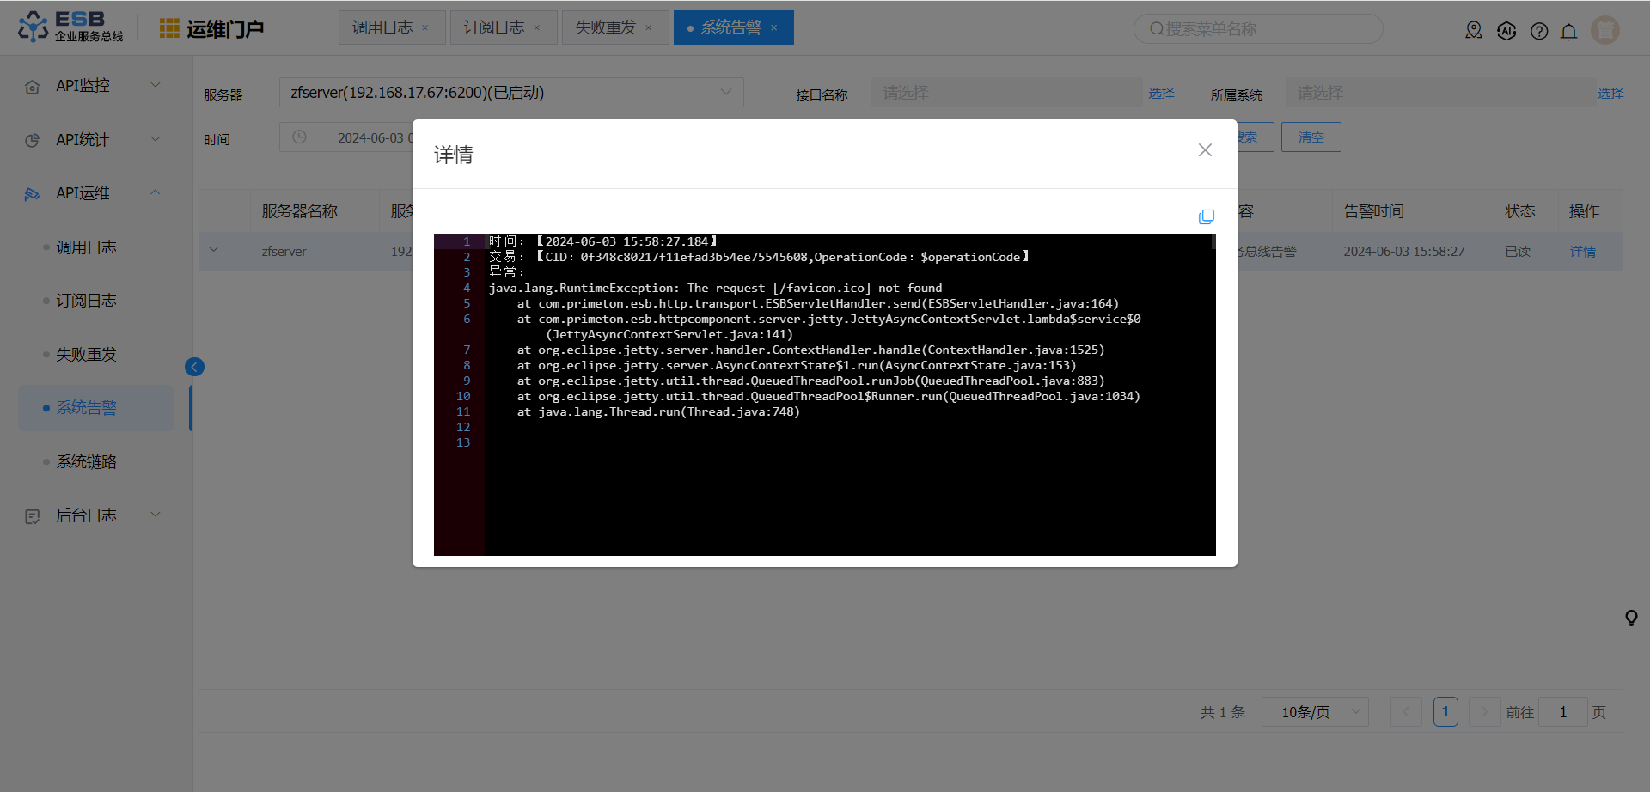Click the lightbulb icon at right edge

click(x=1631, y=618)
